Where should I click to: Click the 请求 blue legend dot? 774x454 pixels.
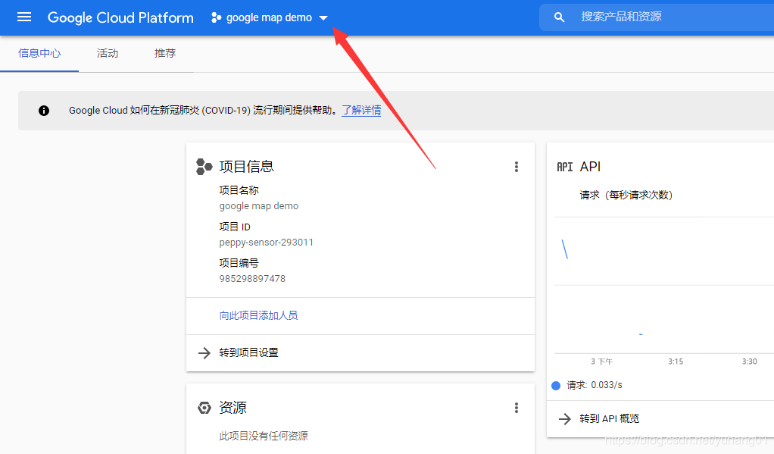[x=556, y=385]
